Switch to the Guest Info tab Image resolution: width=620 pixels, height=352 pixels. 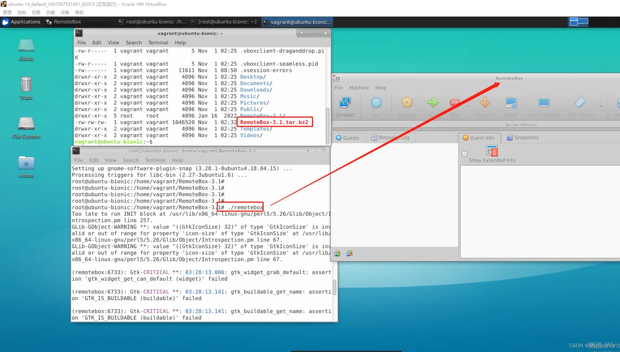coord(479,138)
